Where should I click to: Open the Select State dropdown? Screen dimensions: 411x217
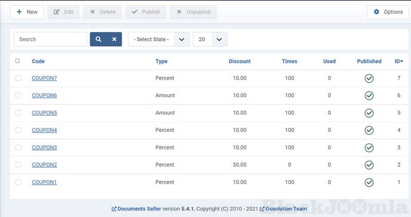pos(158,39)
